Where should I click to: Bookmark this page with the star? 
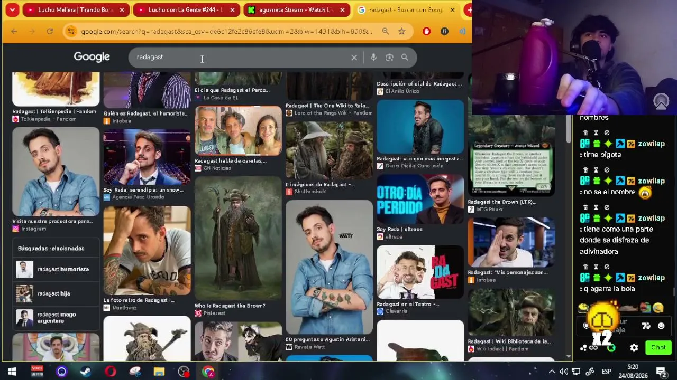[x=402, y=32]
